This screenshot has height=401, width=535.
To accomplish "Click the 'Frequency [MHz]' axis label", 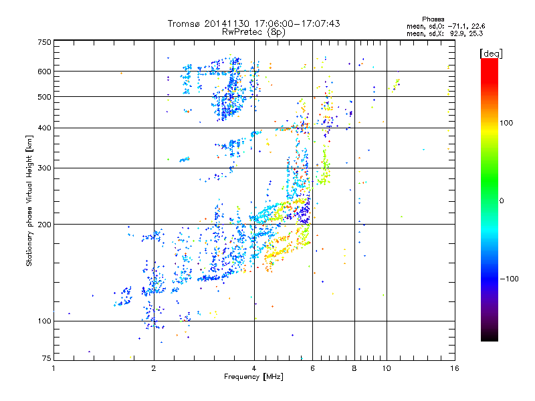I will tap(253, 377).
